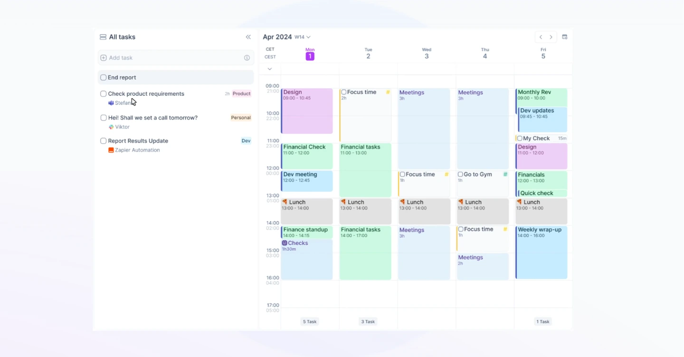This screenshot has height=357, width=684.
Task: Click pizza icon on Tuesday Lunch
Action: click(x=343, y=202)
